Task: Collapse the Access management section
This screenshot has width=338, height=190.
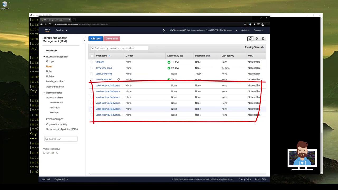Action: [44, 57]
